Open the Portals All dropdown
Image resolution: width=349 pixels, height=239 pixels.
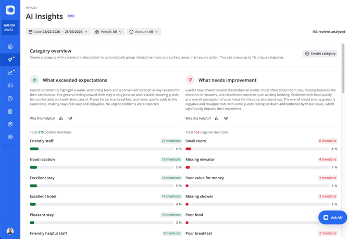point(109,32)
